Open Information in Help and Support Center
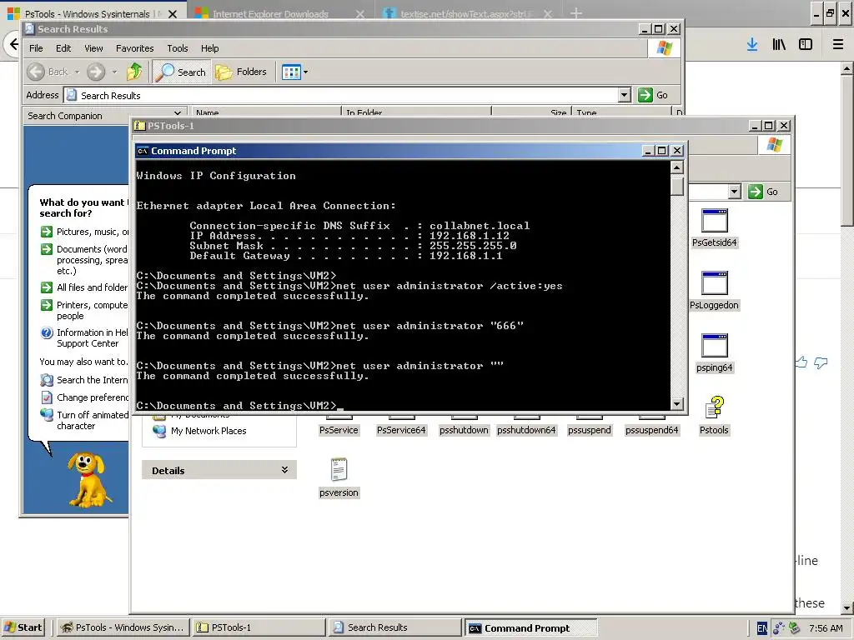This screenshot has width=854, height=640. tap(84, 338)
